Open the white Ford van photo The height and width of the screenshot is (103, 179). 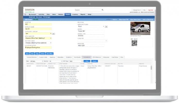(140, 28)
